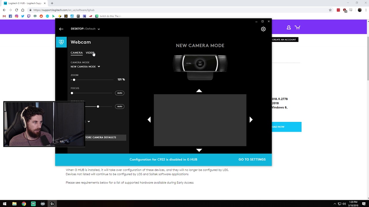Open Windows notification center

point(364,204)
